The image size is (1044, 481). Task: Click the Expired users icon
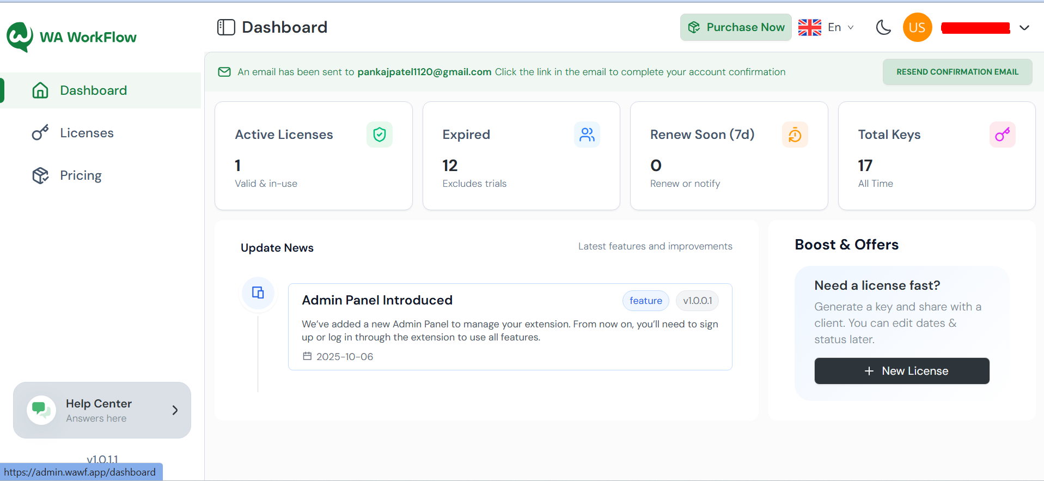(x=587, y=135)
